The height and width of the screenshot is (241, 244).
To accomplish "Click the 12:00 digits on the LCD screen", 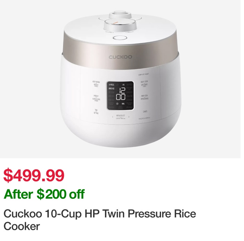I will point(121,94).
